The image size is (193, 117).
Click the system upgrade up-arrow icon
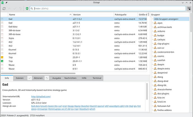[9, 9]
